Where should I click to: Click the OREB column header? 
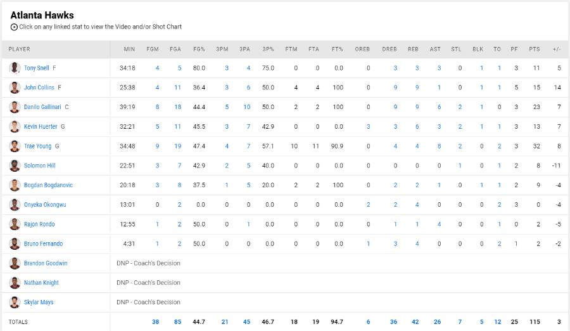pyautogui.click(x=362, y=49)
